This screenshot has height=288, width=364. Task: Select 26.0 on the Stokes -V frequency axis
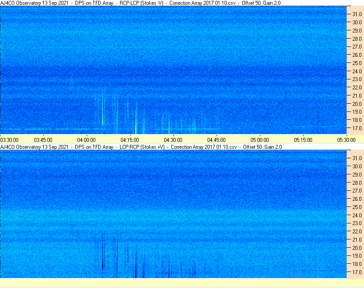[x=357, y=55]
